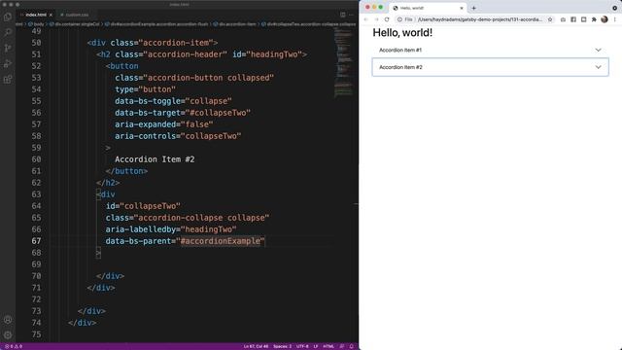The width and height of the screenshot is (622, 350).
Task: Select div#collapseTwo breadcrumb
Action: click(x=309, y=24)
